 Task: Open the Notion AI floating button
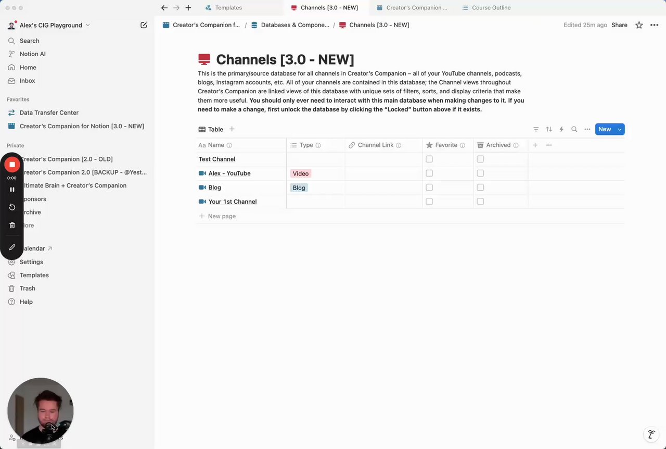click(x=651, y=434)
